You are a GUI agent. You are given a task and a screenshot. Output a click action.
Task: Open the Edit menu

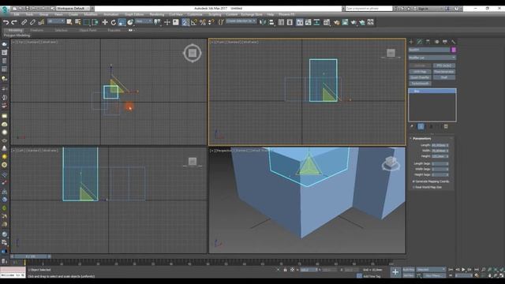(16, 14)
